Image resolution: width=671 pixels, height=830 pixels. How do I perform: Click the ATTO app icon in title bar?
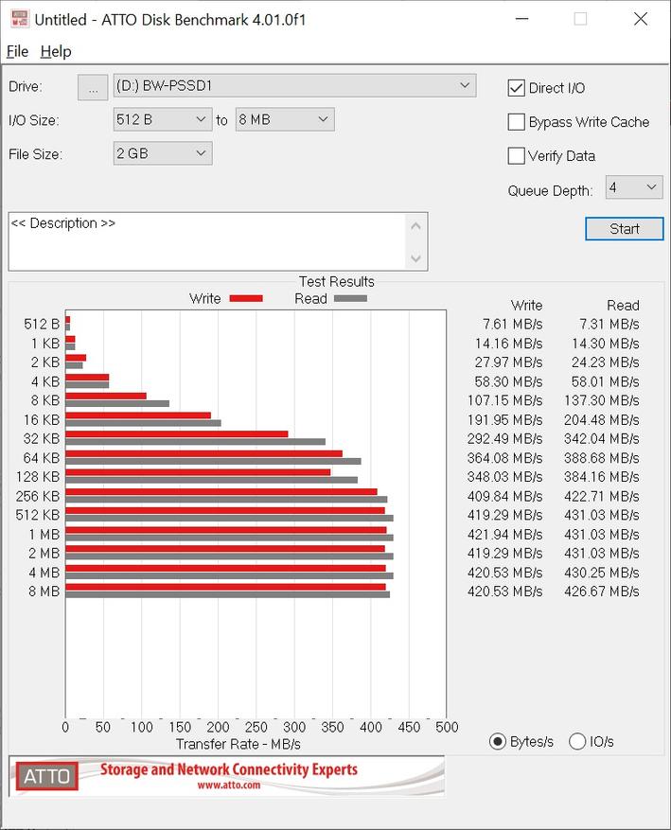[17, 19]
